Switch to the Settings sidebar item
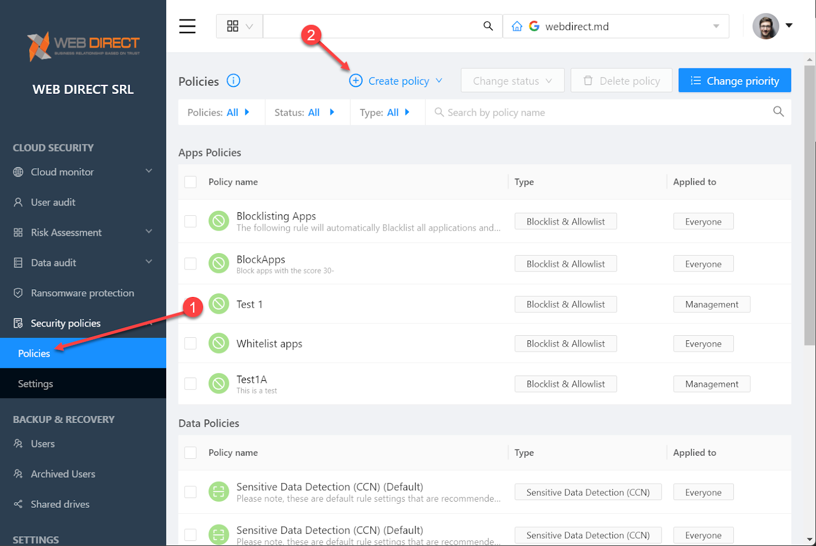This screenshot has width=816, height=546. point(36,384)
